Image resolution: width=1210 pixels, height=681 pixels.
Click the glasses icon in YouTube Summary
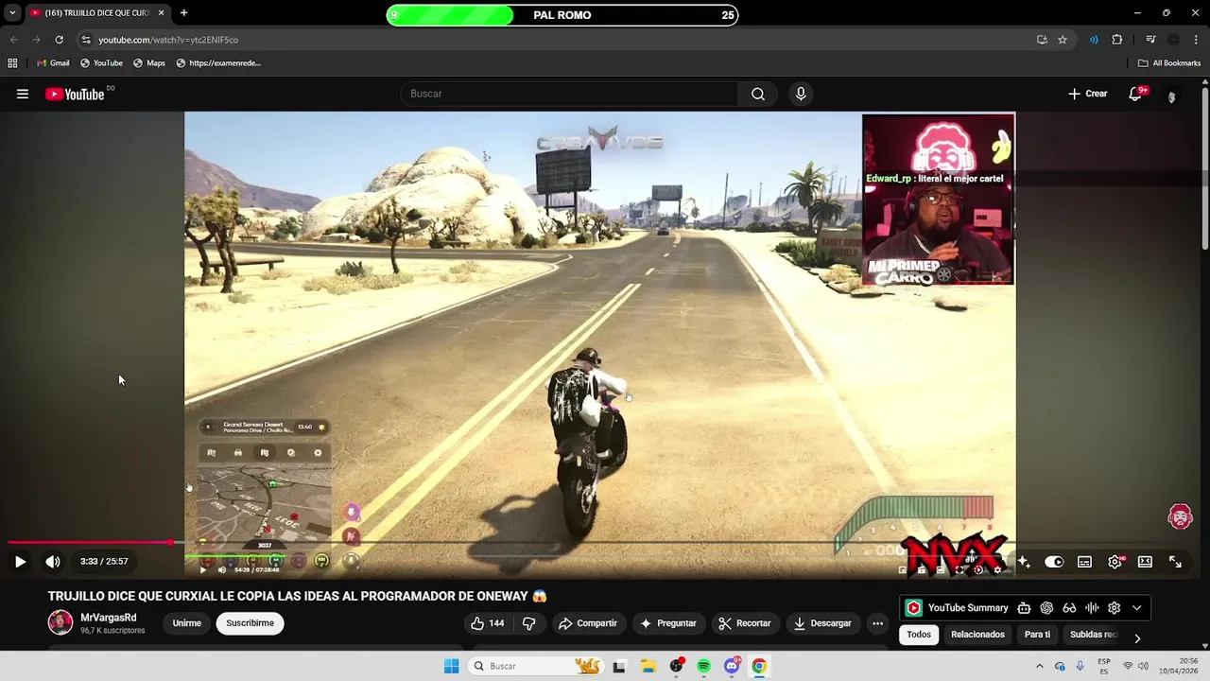[x=1069, y=608]
